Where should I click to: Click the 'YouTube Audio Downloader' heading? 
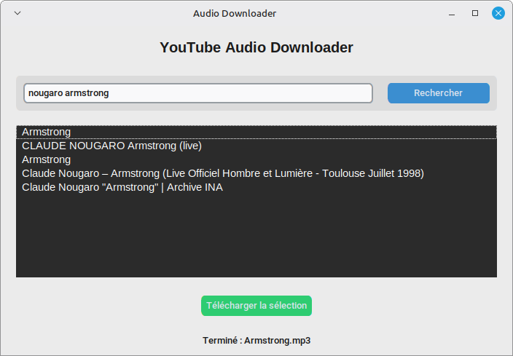point(256,47)
